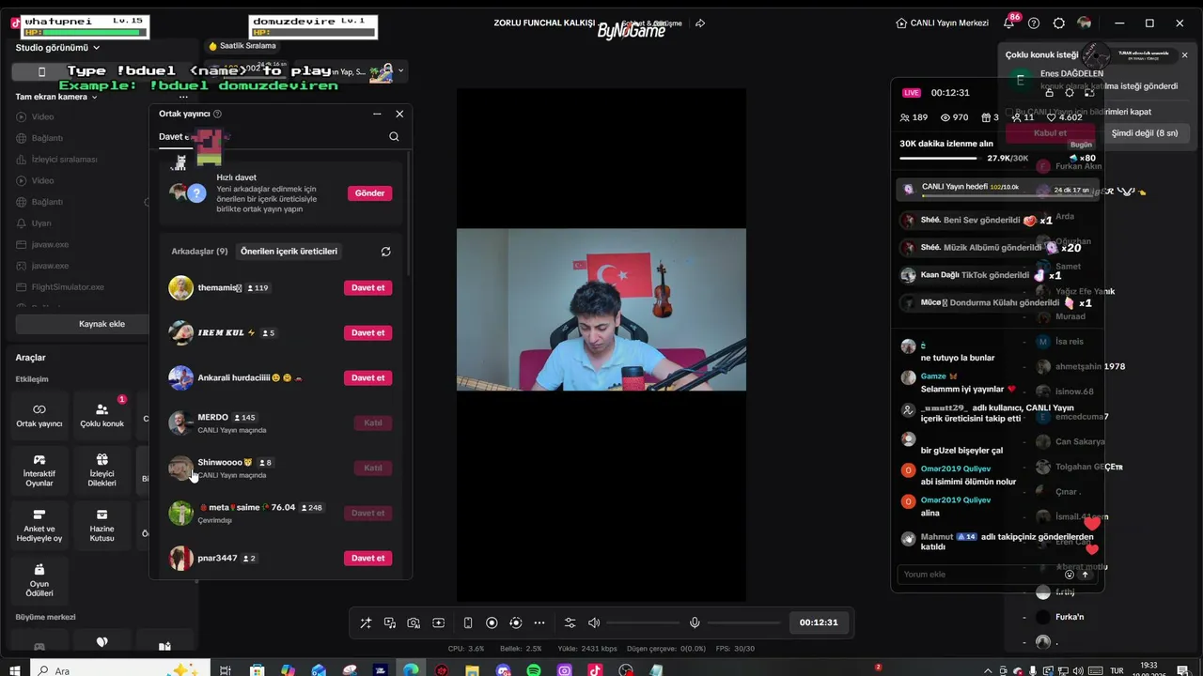The height and width of the screenshot is (676, 1203).
Task: Dismiss the Çoklu konuk isteği popup
Action: pyautogui.click(x=1184, y=55)
